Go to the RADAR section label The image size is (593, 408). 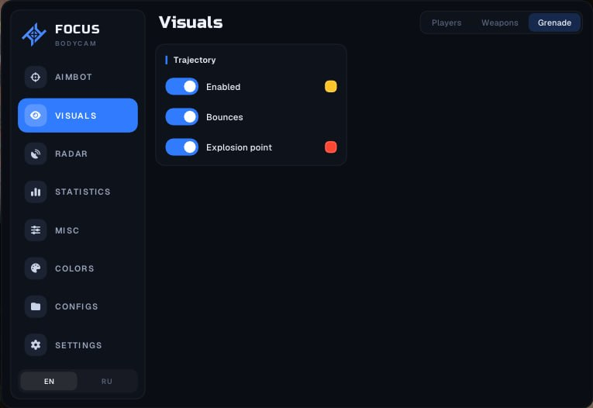(71, 154)
